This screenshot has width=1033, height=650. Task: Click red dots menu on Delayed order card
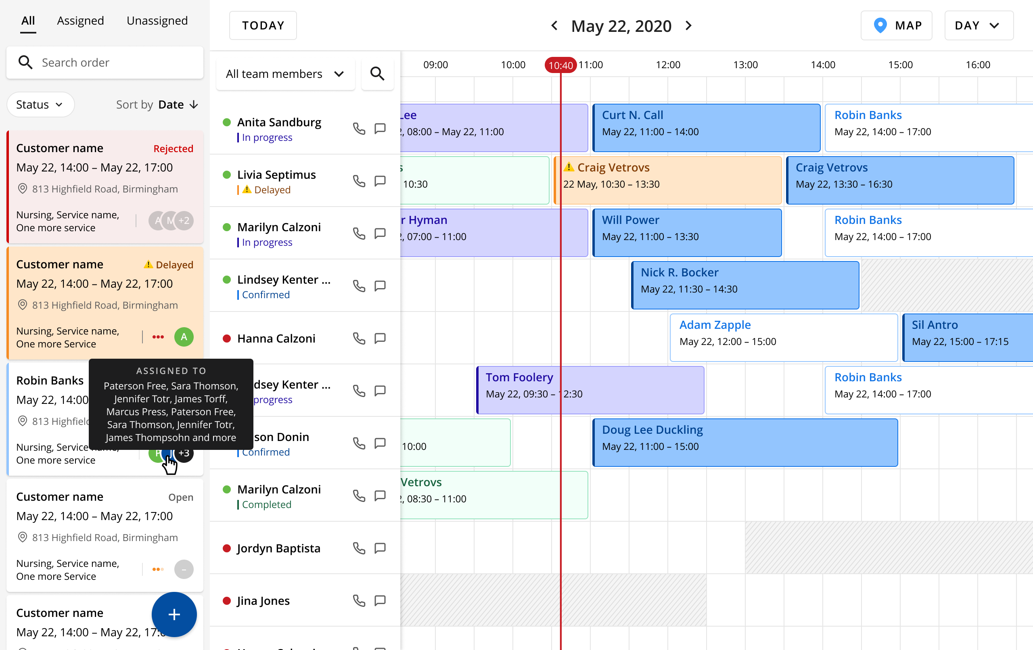(158, 337)
